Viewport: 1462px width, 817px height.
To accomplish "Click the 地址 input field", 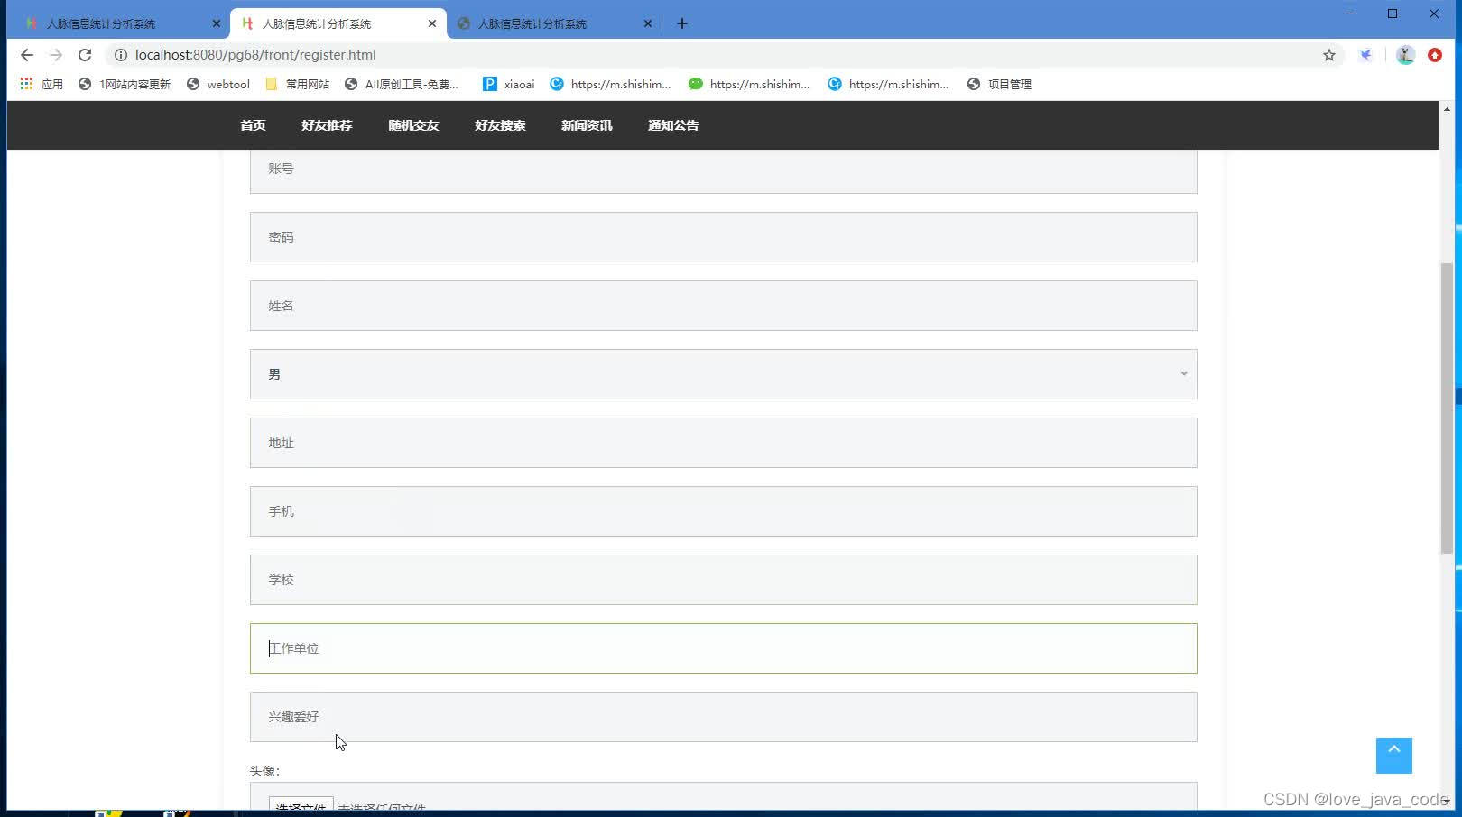I will click(724, 443).
